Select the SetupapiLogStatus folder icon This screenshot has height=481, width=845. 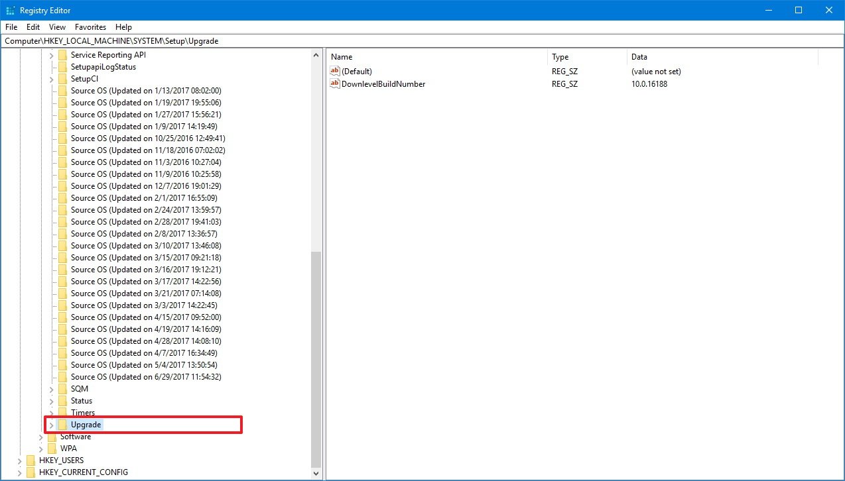[62, 67]
